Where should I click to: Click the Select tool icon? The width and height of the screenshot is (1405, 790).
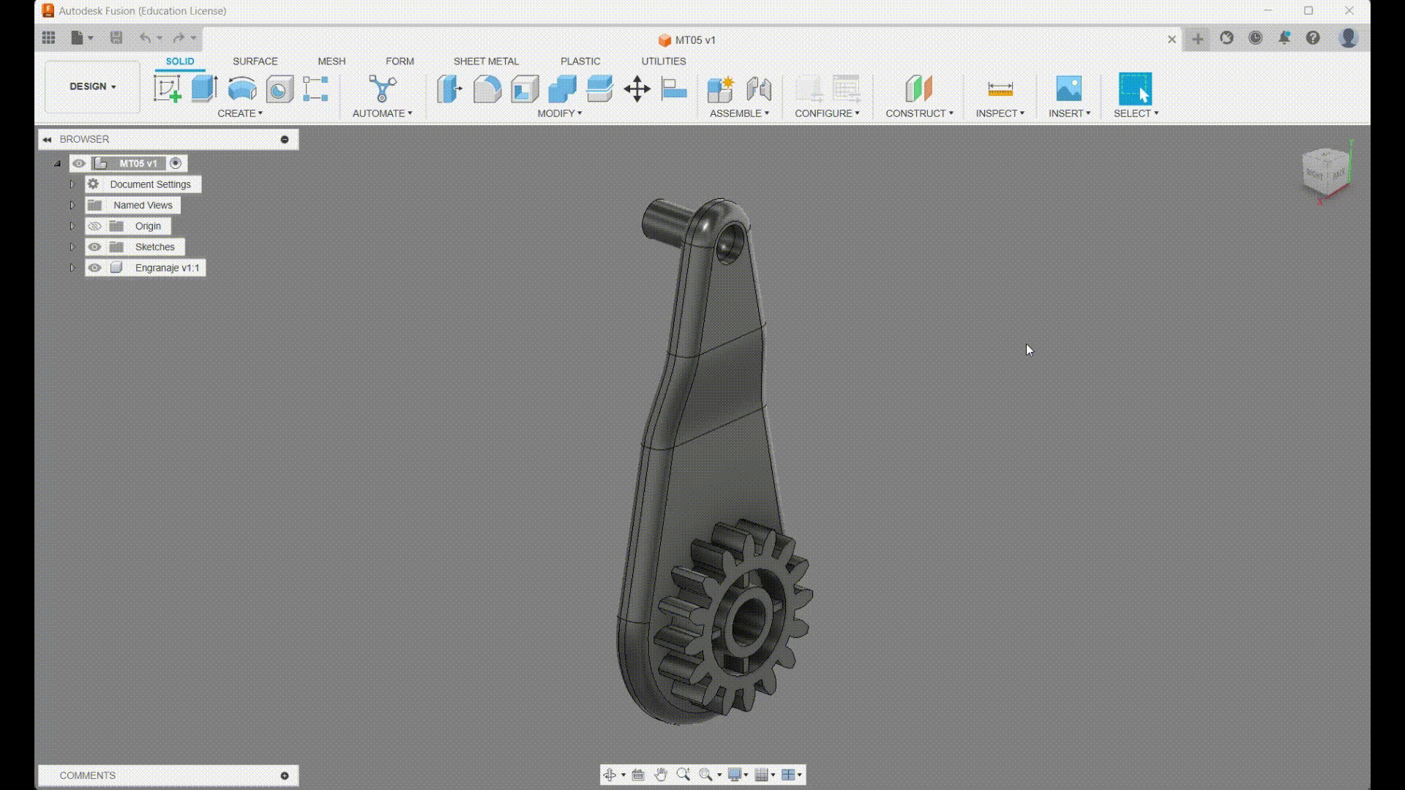[1135, 89]
